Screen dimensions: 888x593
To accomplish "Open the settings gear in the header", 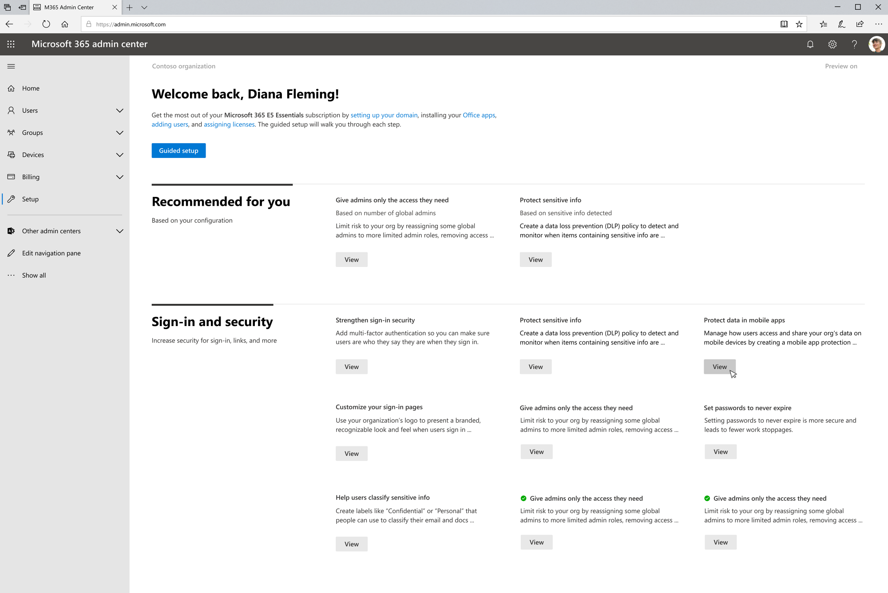I will pos(832,44).
